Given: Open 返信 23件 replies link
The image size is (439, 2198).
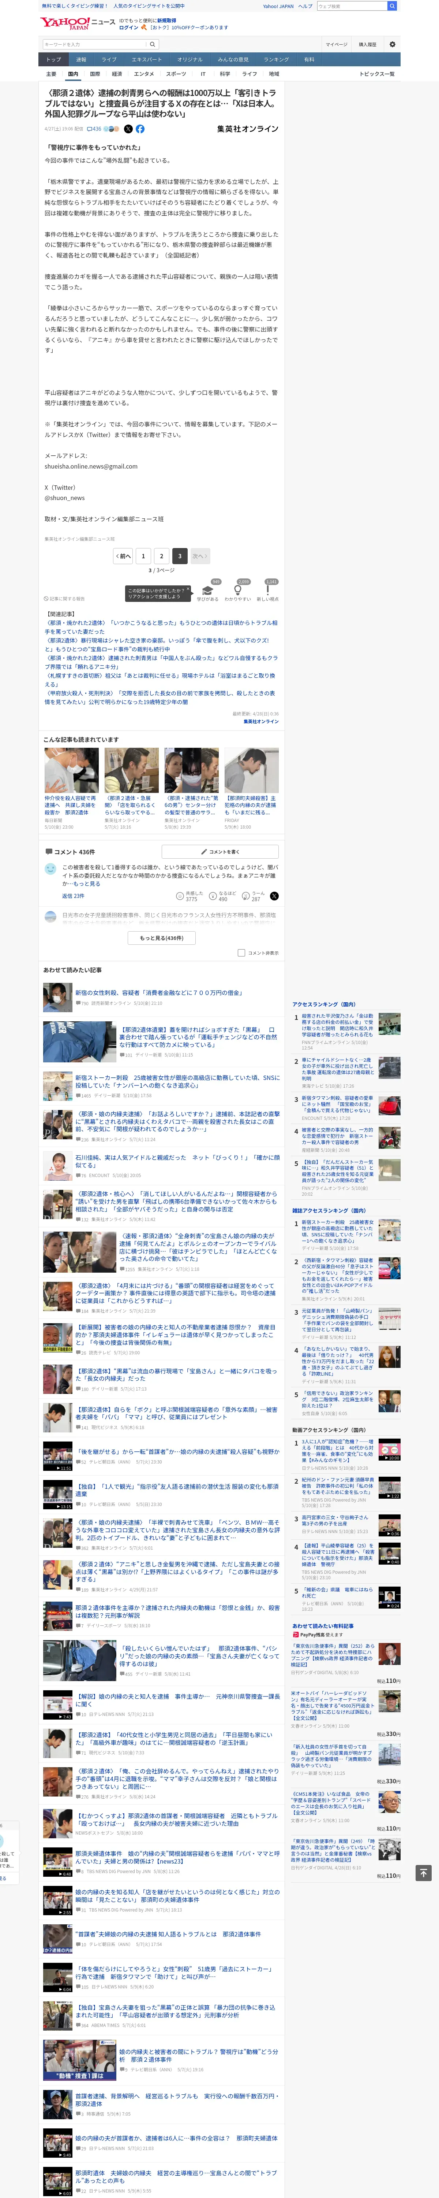Looking at the screenshot, I should (x=73, y=896).
